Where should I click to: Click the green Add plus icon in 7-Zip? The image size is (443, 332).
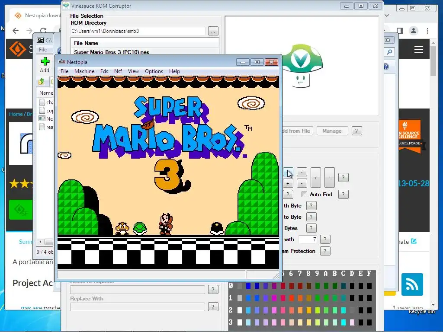[x=45, y=61]
